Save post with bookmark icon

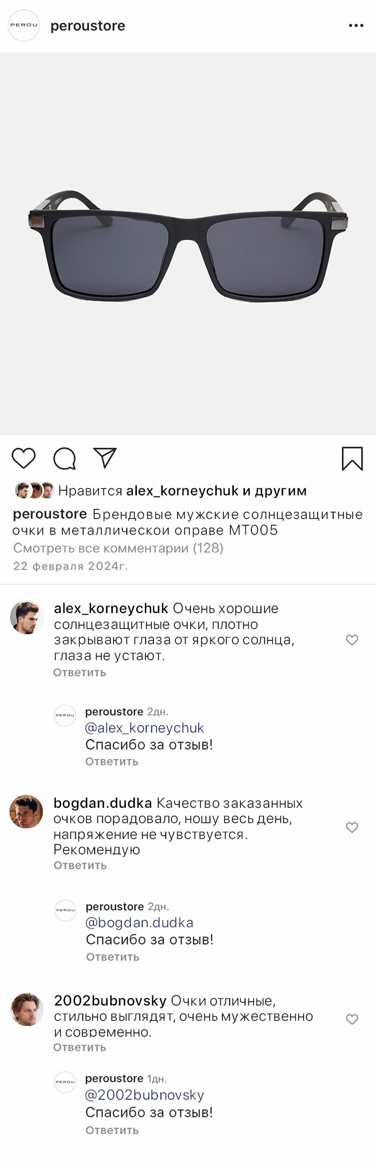pos(352,459)
